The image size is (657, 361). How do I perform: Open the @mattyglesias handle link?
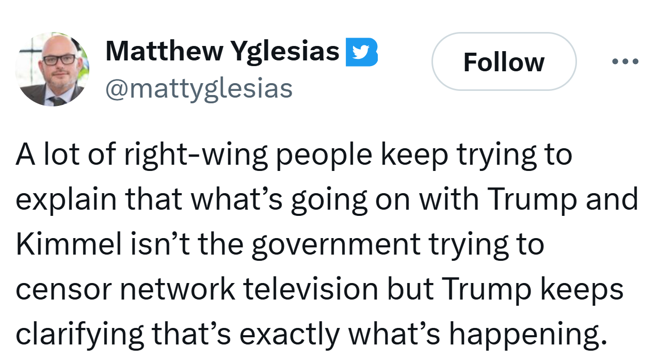click(199, 88)
